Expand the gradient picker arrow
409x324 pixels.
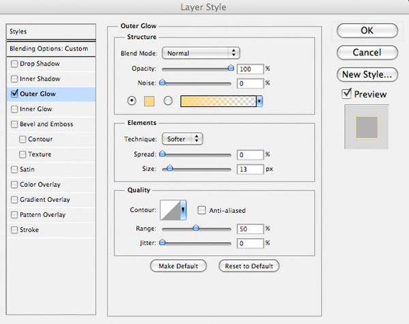coord(260,102)
